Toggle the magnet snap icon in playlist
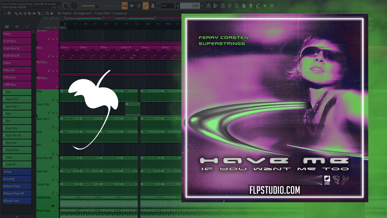 click(9, 13)
